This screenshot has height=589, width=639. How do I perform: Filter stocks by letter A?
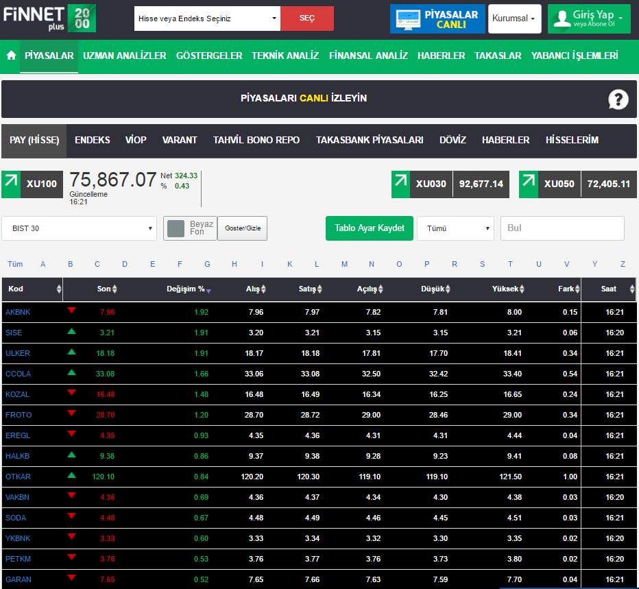[x=43, y=264]
